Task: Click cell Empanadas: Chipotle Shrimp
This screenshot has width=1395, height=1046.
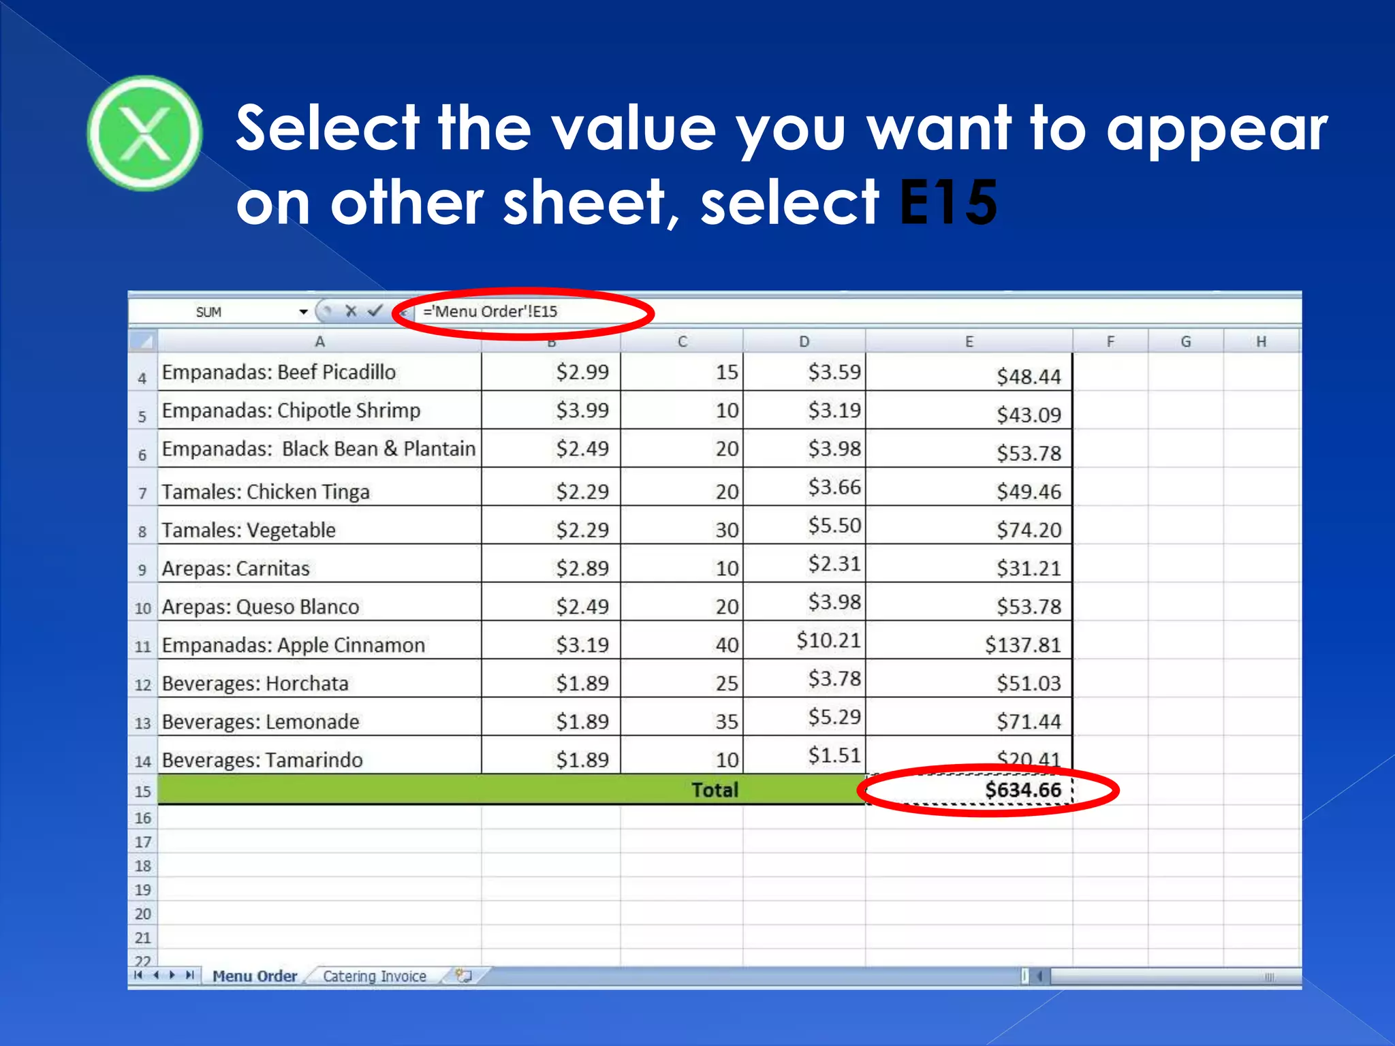Action: tap(319, 410)
